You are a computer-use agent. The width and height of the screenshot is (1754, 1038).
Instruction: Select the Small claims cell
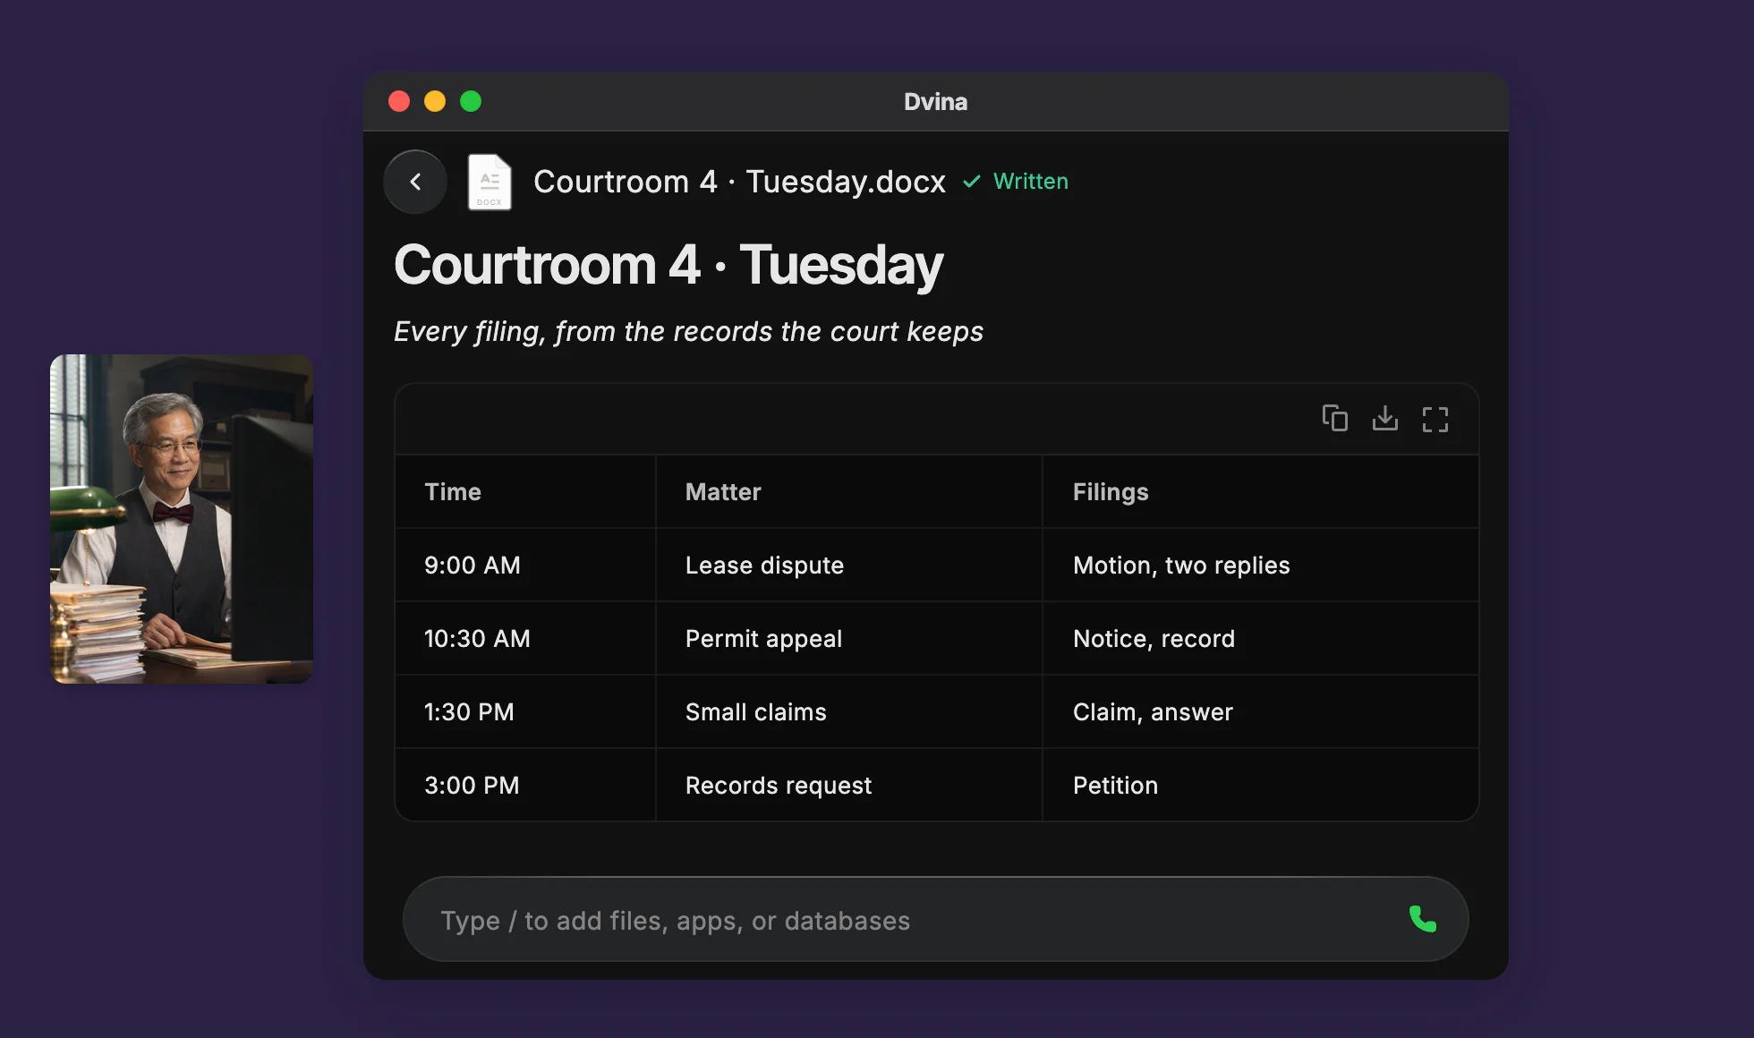849,711
